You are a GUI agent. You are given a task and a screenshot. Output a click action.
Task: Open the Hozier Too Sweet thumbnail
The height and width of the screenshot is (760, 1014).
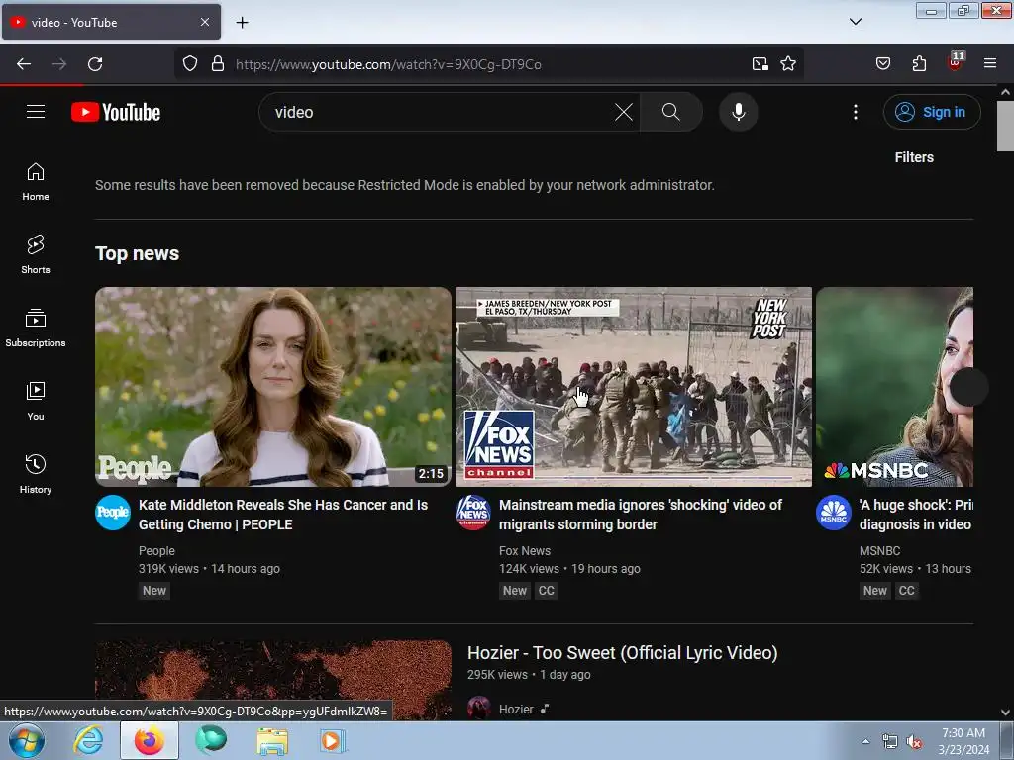click(273, 680)
